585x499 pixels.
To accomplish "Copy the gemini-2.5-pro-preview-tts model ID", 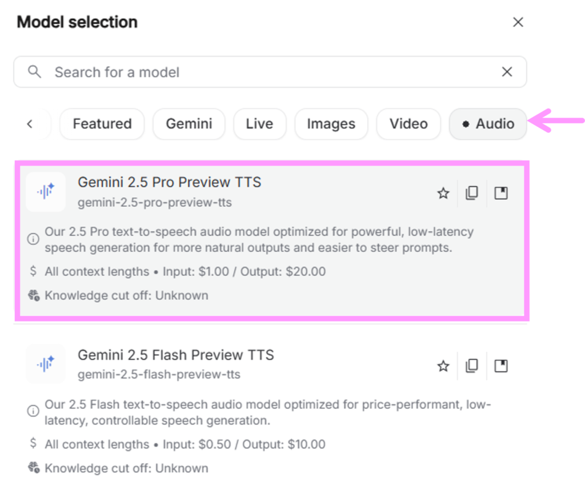I will tap(472, 193).
